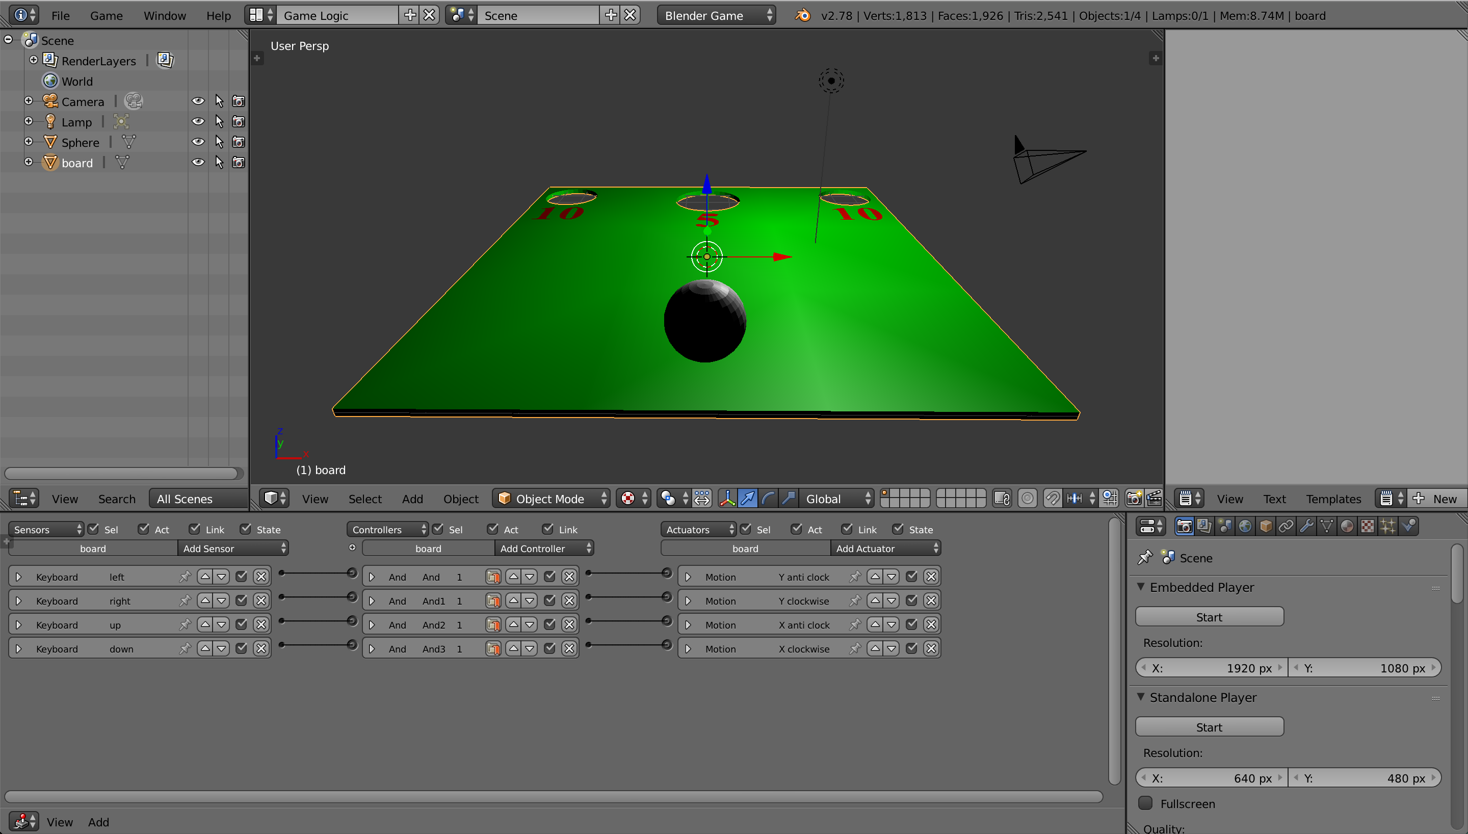Click the Blender logo in header

point(803,15)
